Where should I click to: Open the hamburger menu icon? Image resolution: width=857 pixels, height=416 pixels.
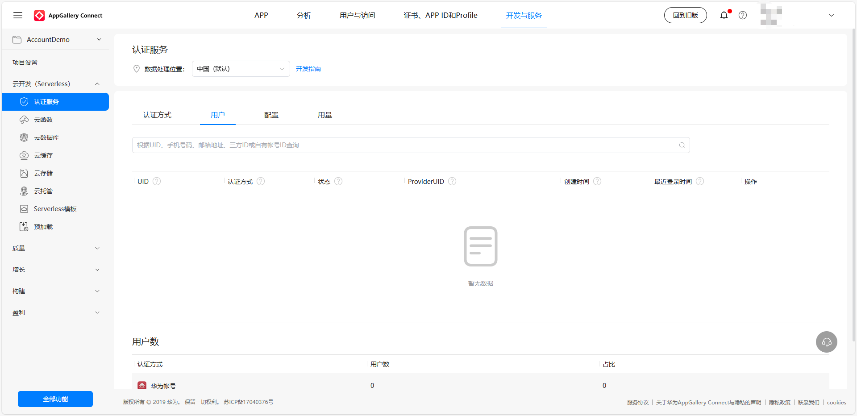coord(18,15)
